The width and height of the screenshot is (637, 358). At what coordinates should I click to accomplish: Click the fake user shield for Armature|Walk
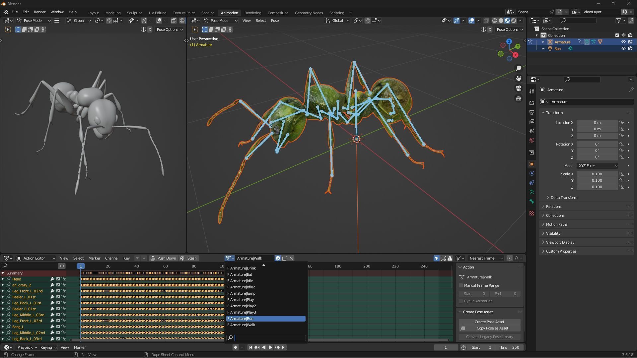coord(278,258)
